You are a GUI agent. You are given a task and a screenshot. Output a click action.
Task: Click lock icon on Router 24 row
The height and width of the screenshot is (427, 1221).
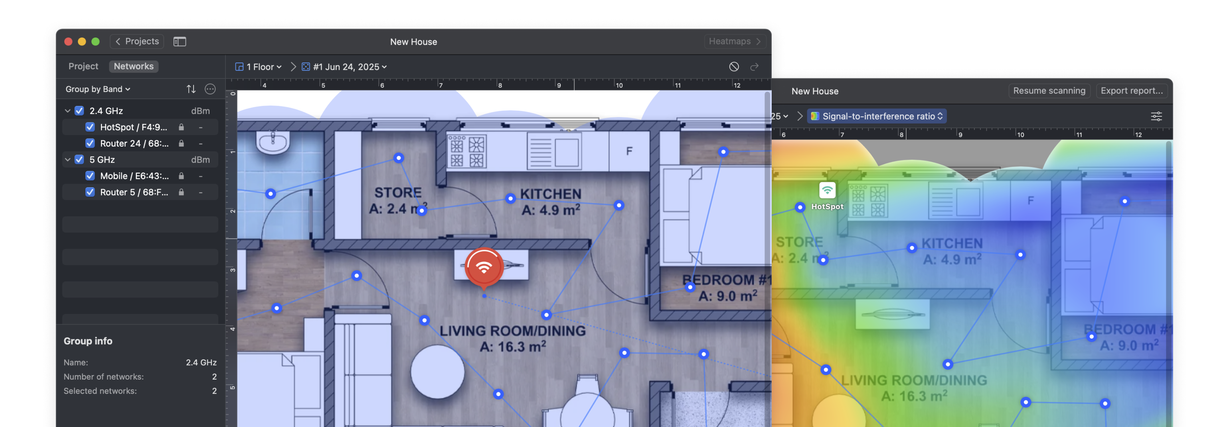(181, 143)
